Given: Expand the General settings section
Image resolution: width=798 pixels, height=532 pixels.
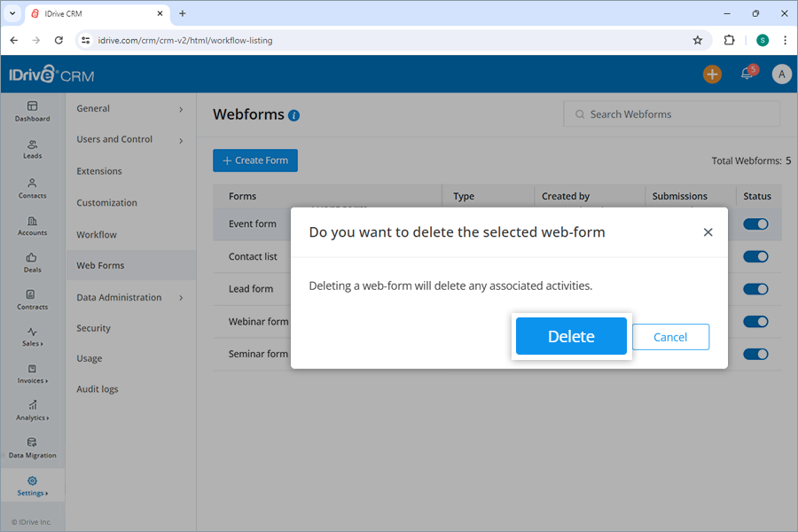Looking at the screenshot, I should pyautogui.click(x=130, y=108).
